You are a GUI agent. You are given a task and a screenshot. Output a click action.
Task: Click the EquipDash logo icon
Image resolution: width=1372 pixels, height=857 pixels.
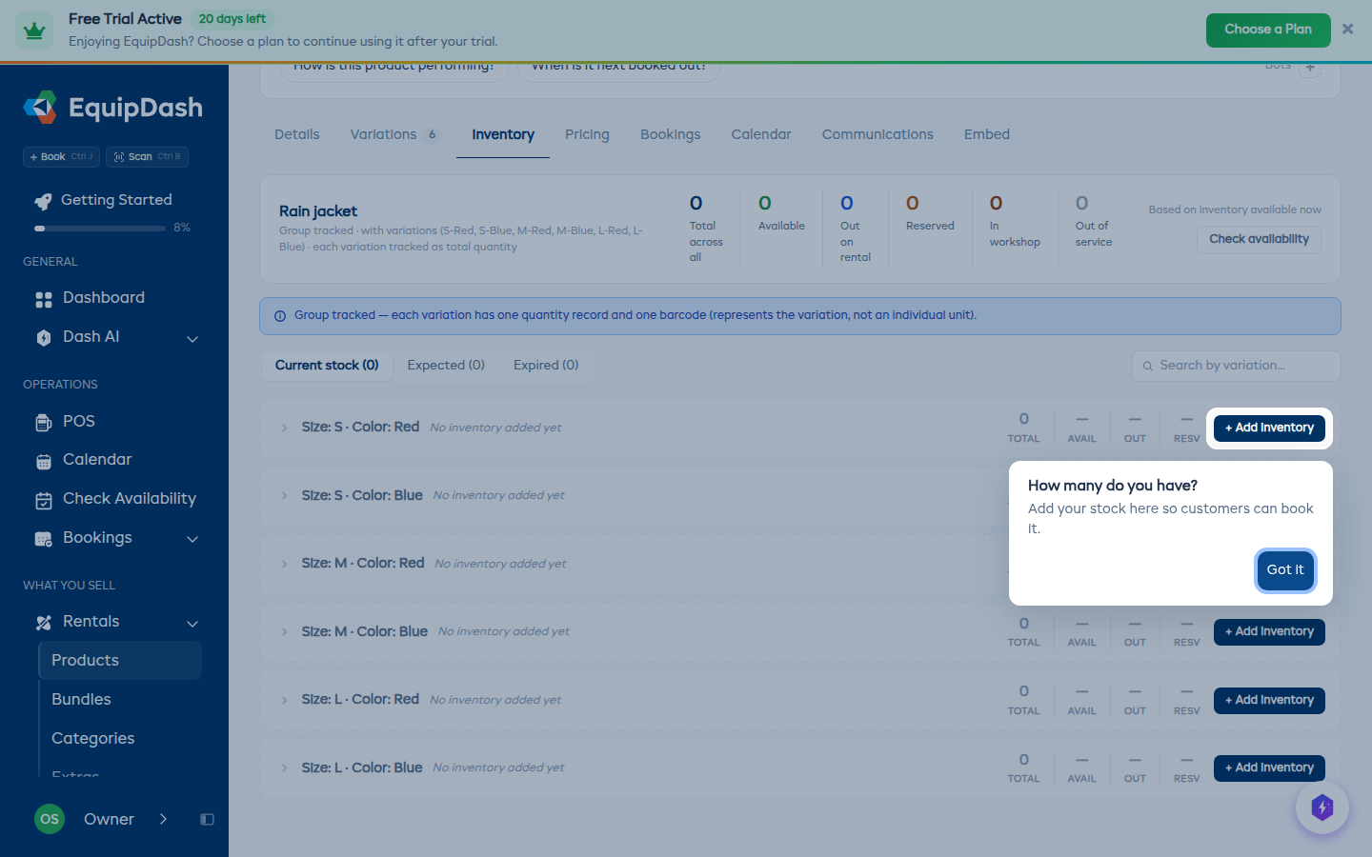point(40,108)
